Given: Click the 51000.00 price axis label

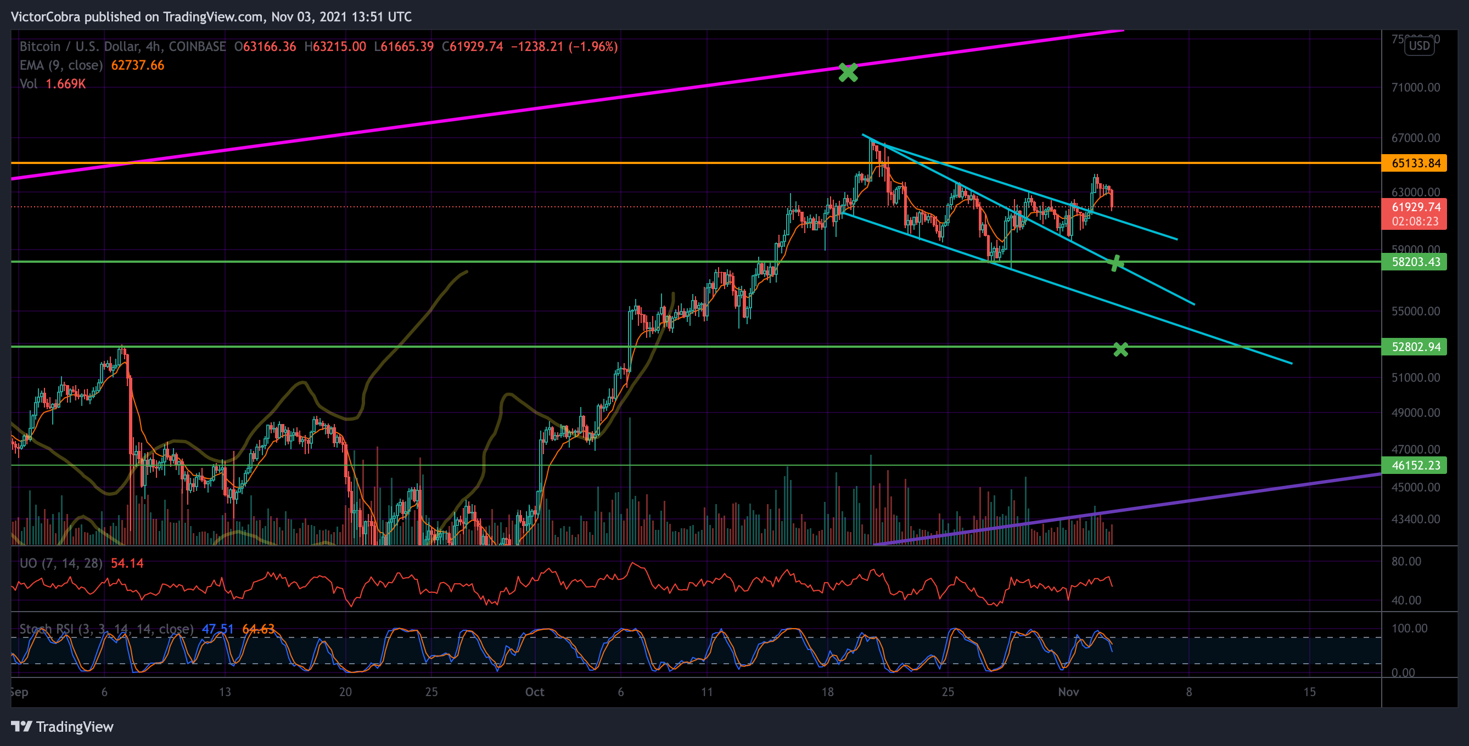Looking at the screenshot, I should tap(1415, 377).
